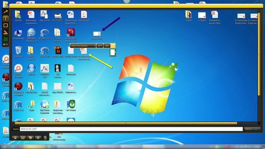265x149 pixels.
Task: Open the Times New Roman font dropdown
Action: 83,46
